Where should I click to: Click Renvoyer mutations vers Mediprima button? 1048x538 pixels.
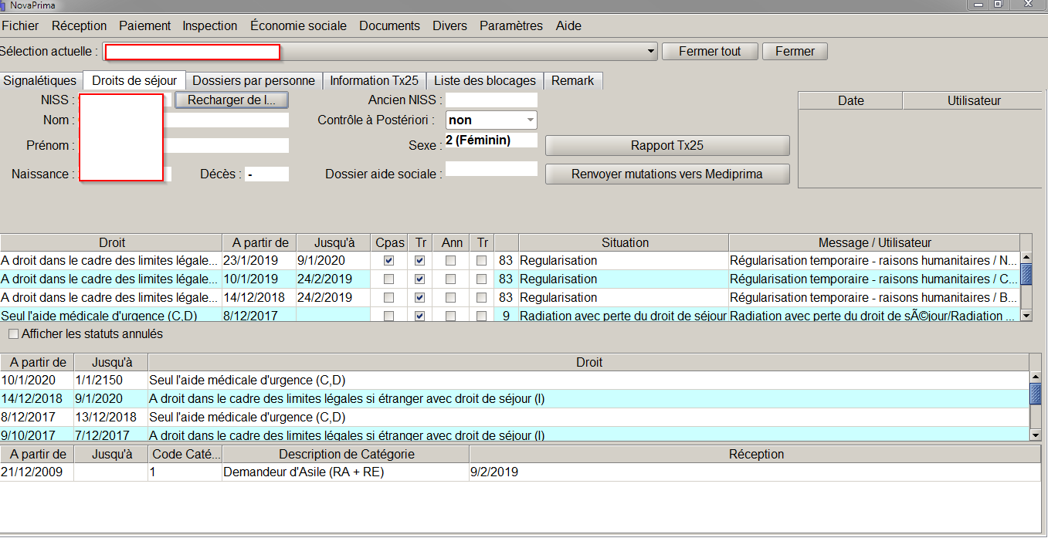coord(666,174)
